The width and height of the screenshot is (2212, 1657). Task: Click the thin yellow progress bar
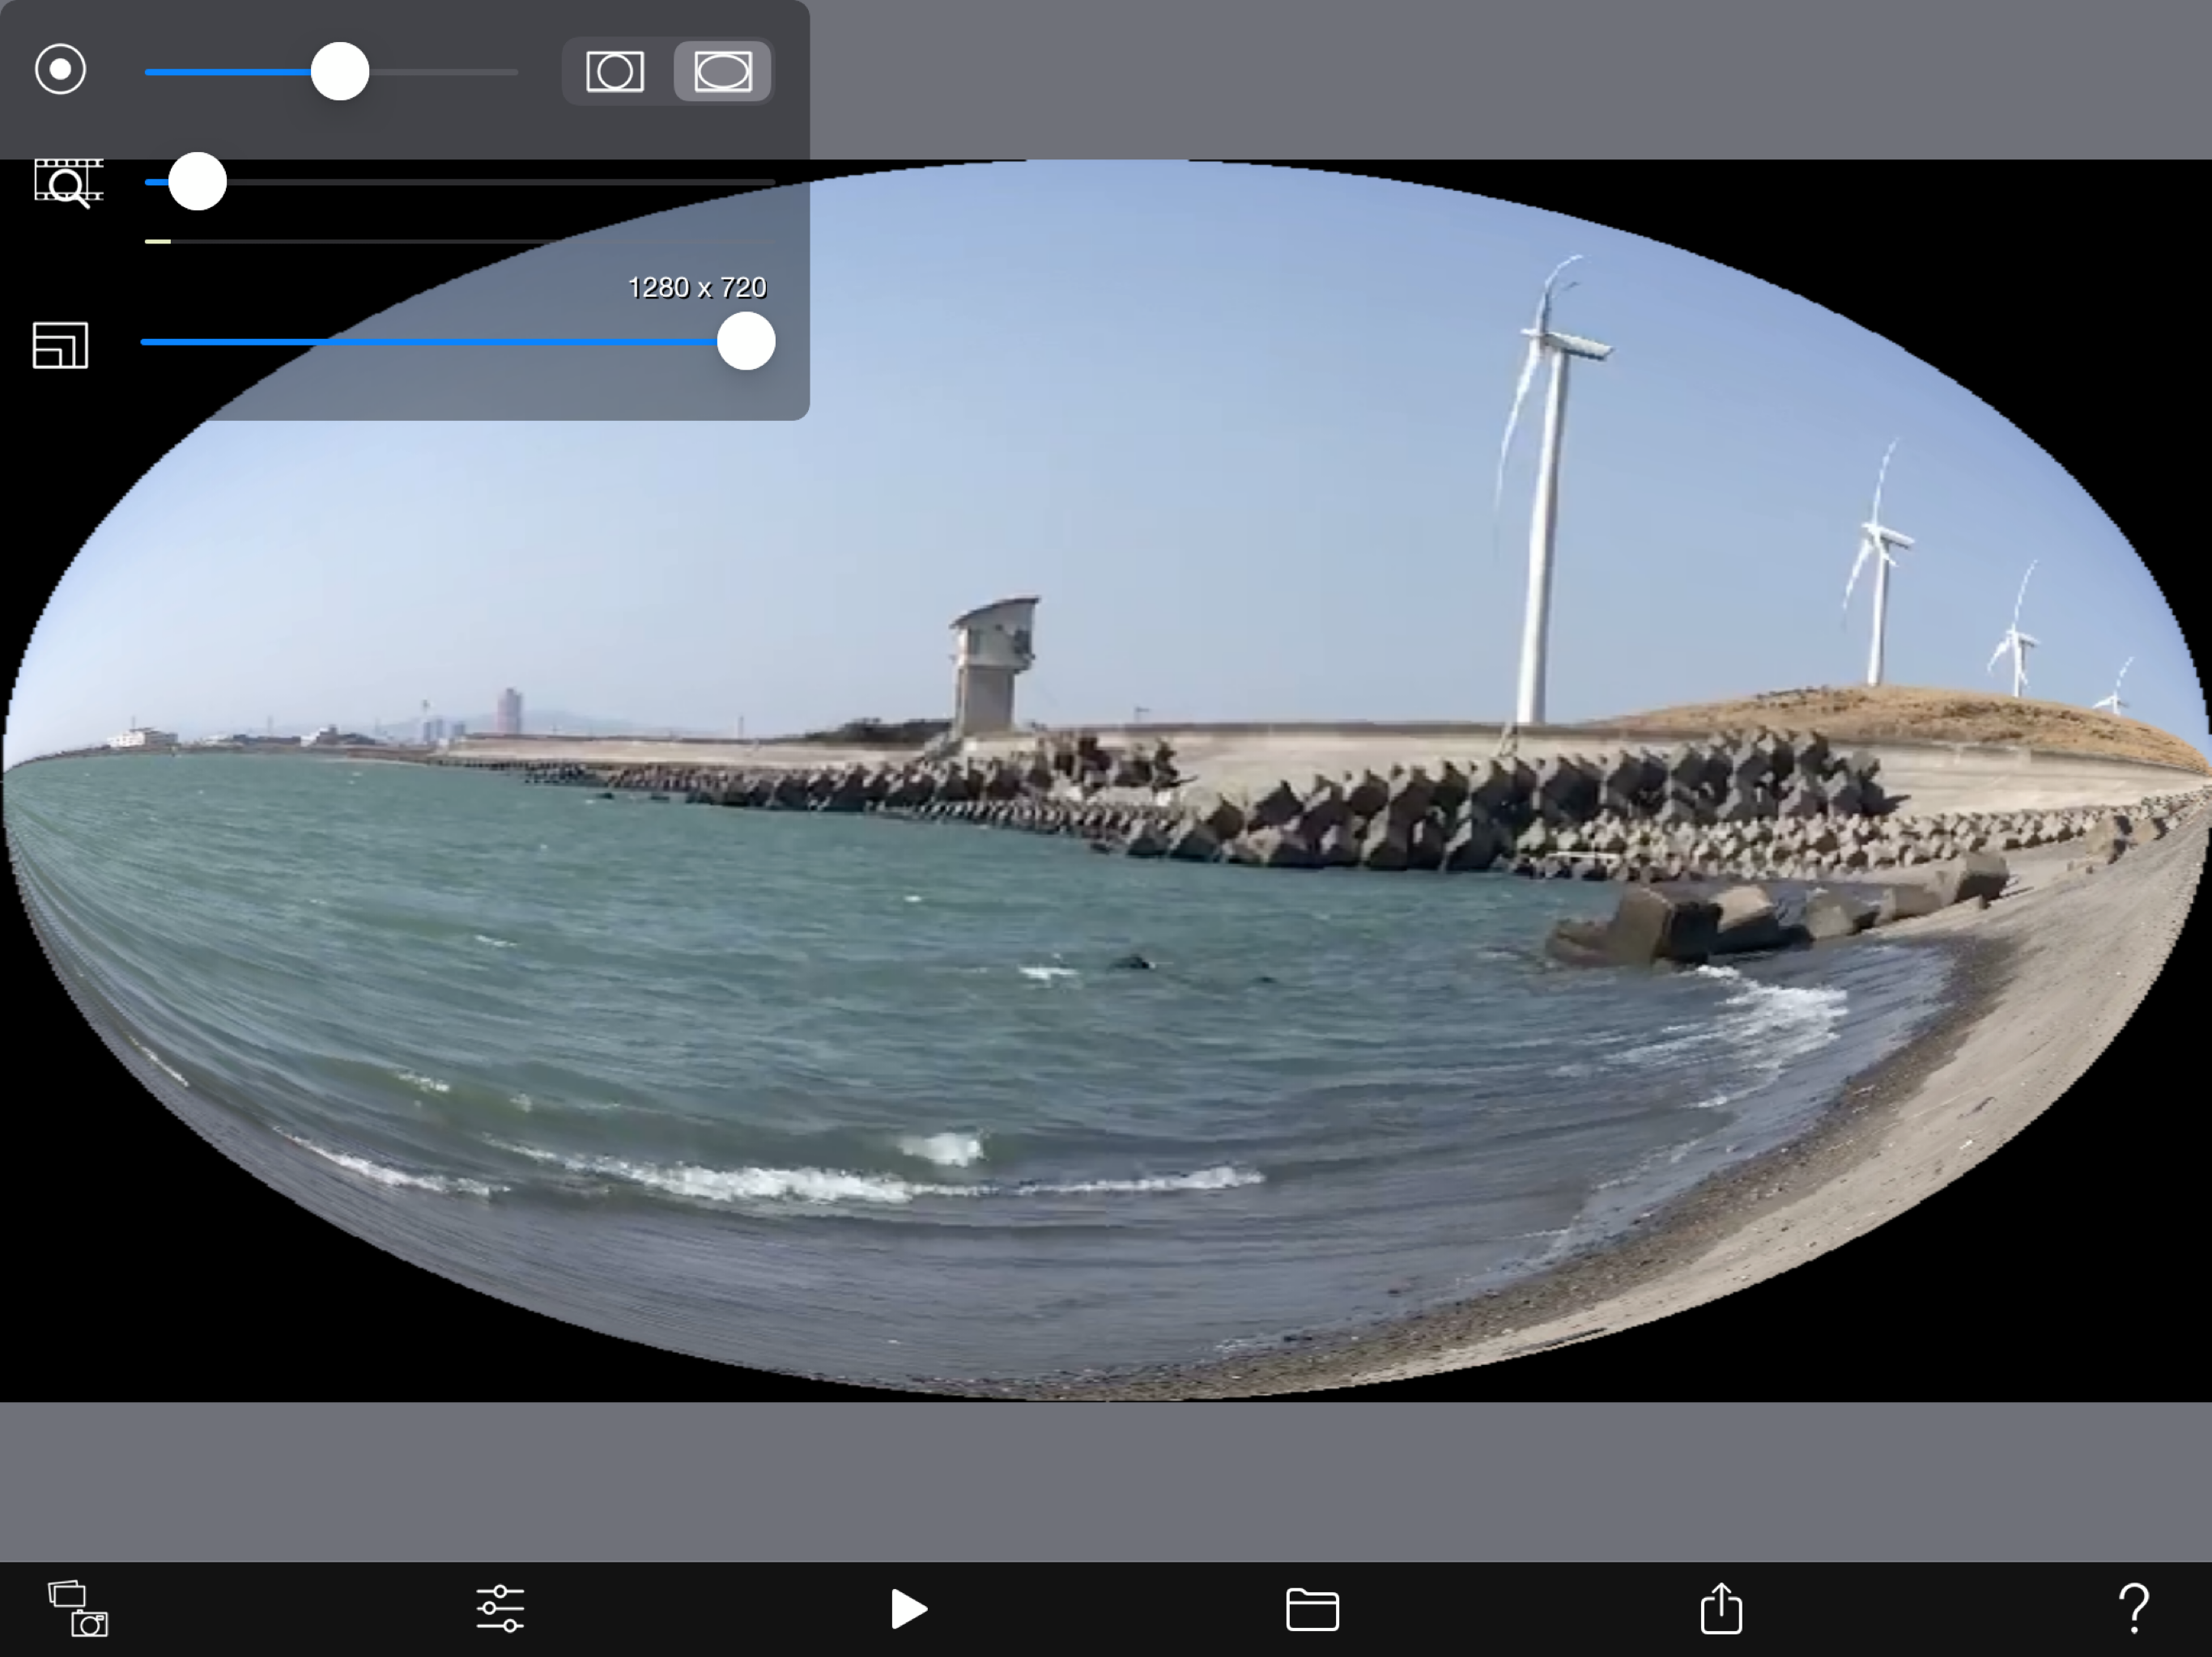[x=158, y=242]
